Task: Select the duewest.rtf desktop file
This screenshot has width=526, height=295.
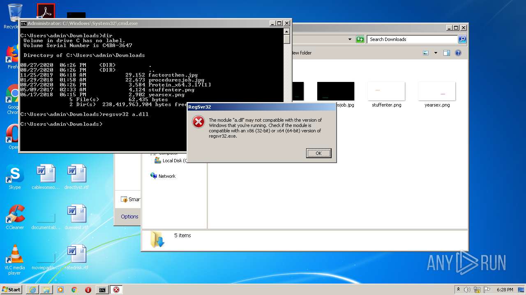Action: coord(76,218)
